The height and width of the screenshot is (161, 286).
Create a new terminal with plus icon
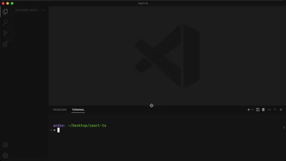248,110
